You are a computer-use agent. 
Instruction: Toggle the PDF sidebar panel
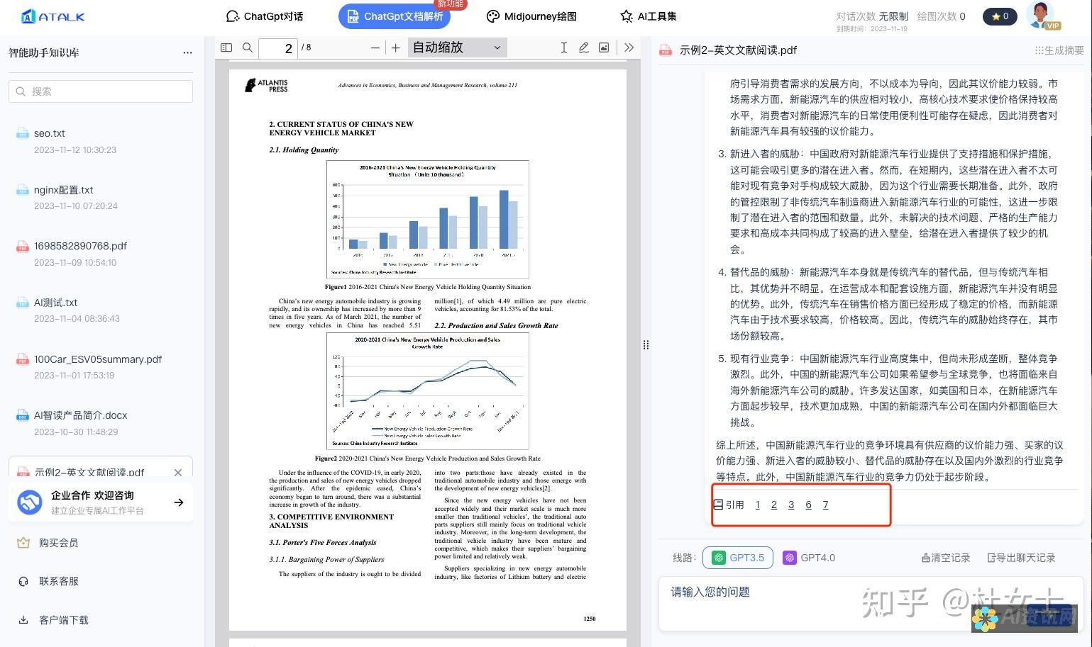point(226,47)
